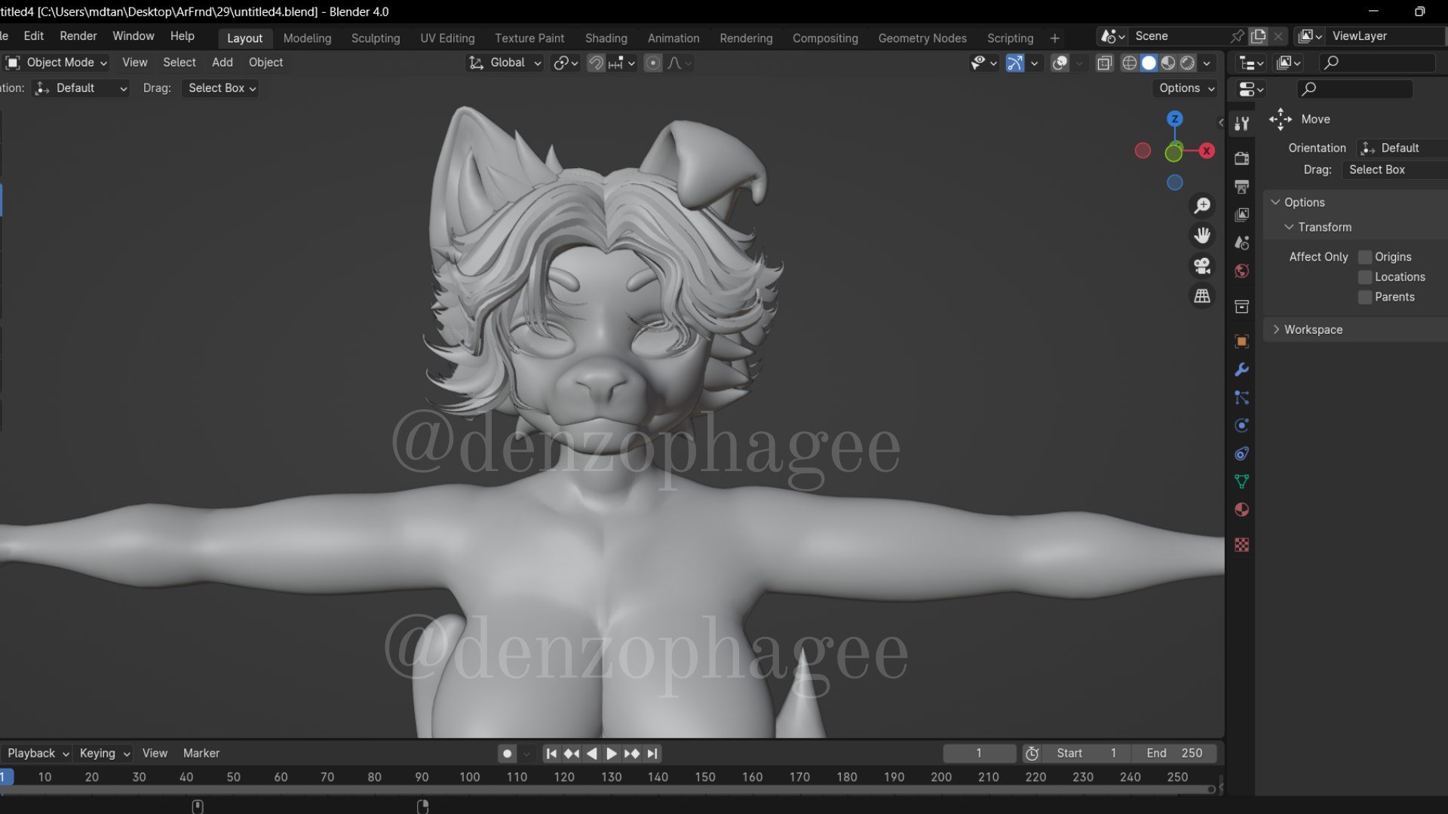1448x814 pixels.
Task: Open the Keying popover in timeline
Action: coord(104,753)
